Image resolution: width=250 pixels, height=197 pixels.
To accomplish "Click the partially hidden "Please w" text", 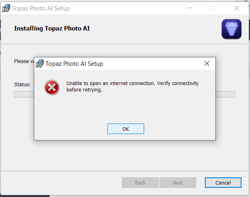I will (x=24, y=61).
